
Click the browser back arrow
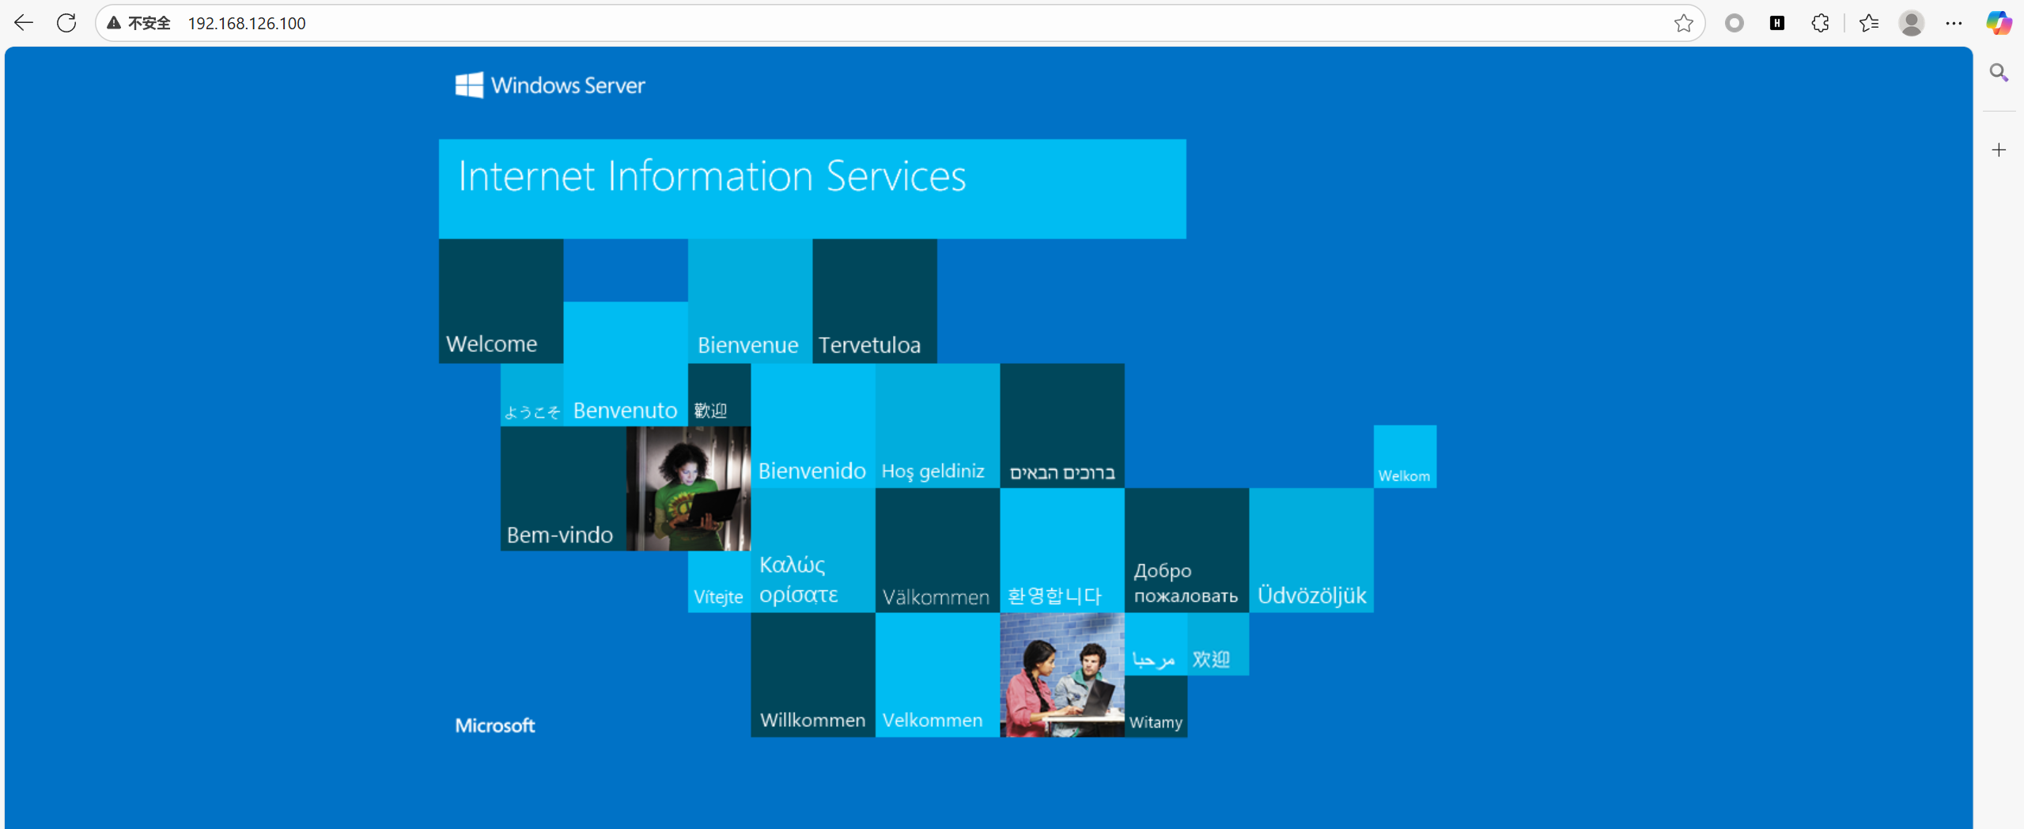(24, 23)
